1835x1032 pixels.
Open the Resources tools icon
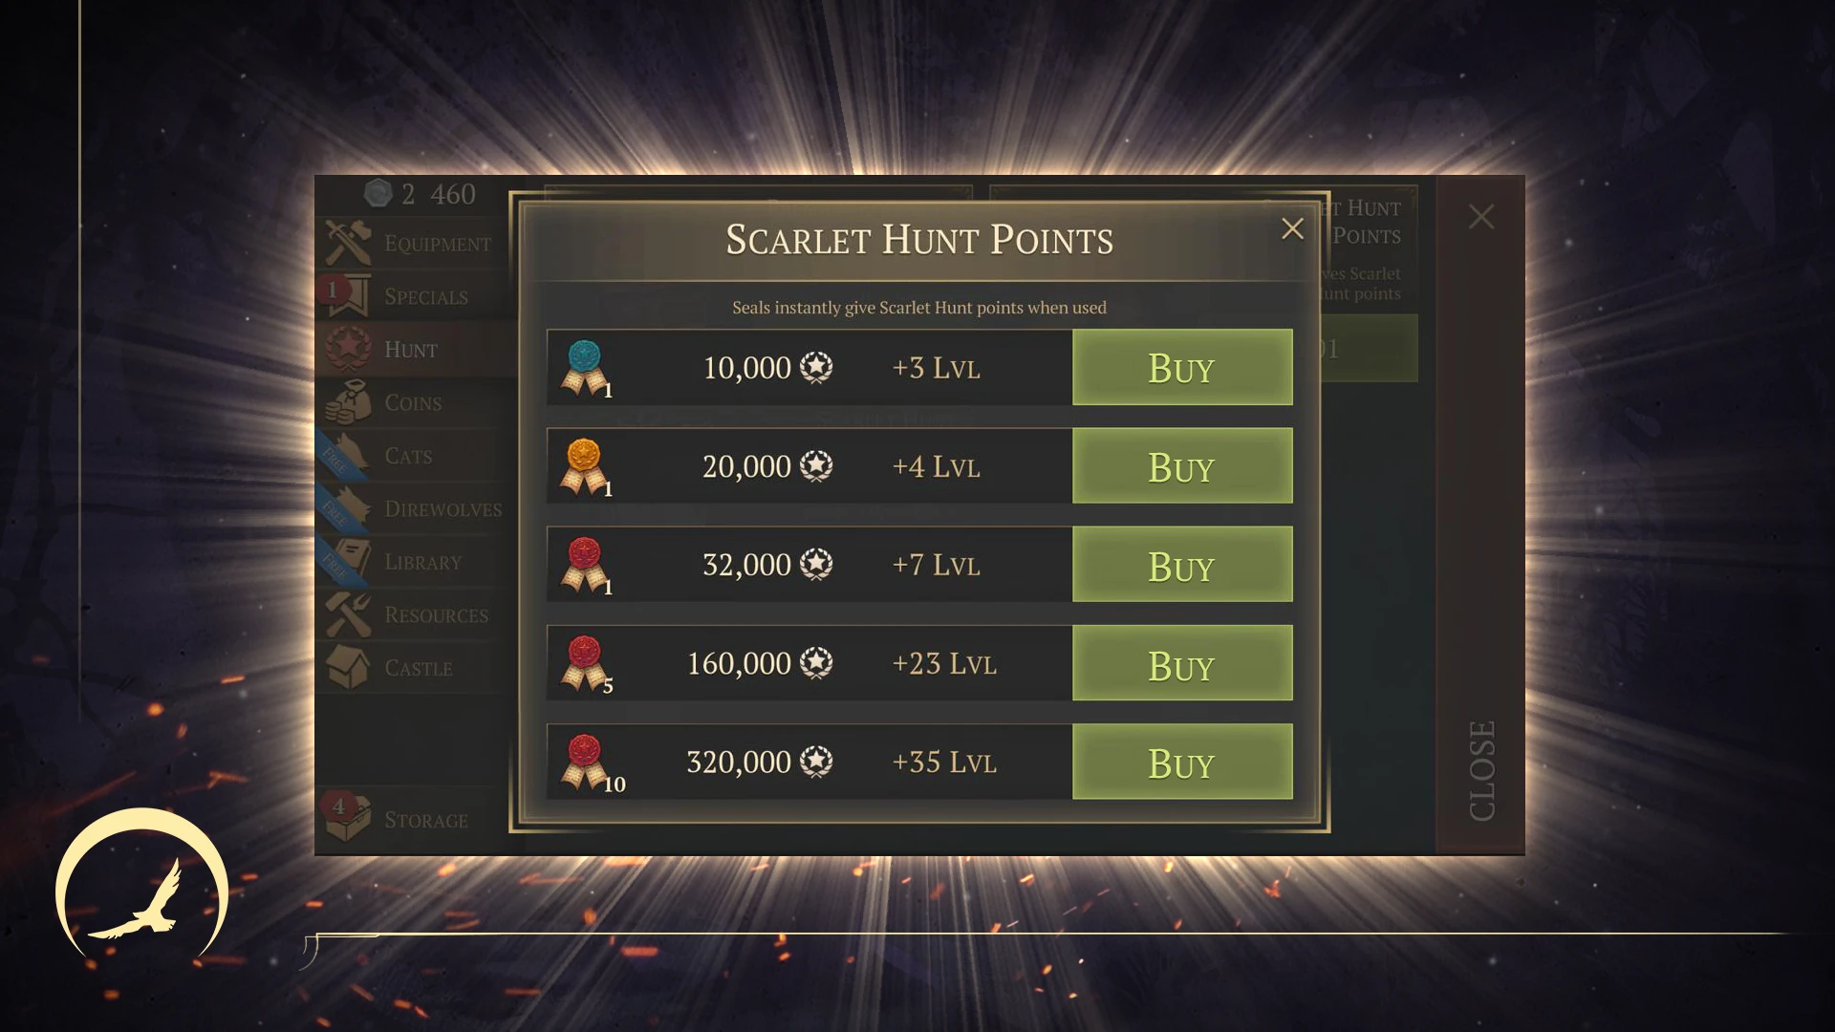348,614
